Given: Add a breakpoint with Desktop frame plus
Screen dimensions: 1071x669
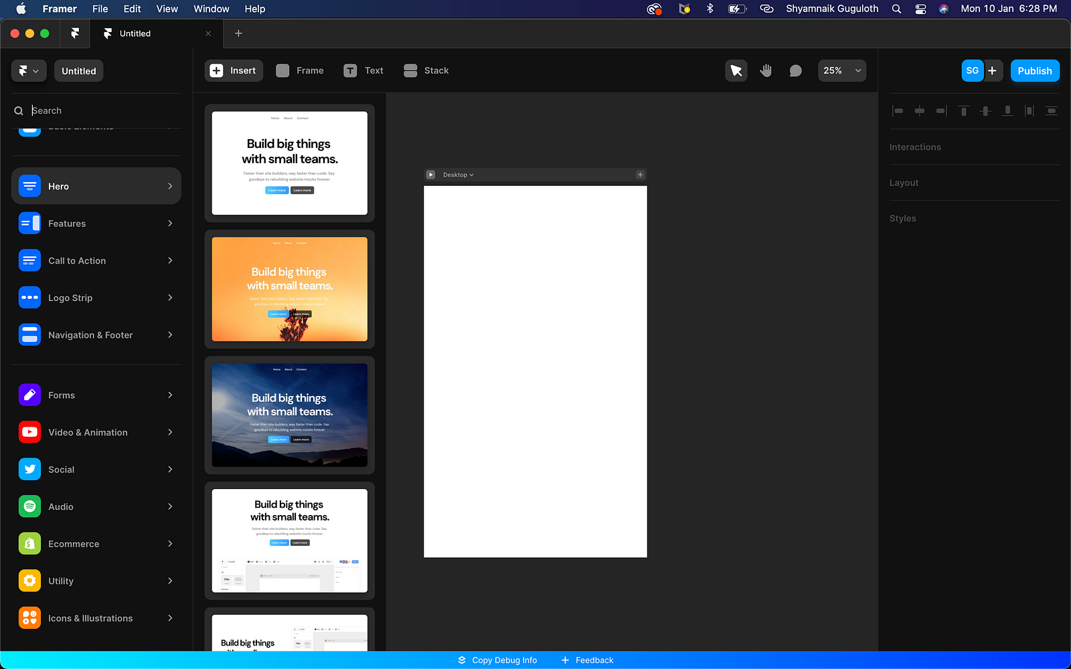Looking at the screenshot, I should coord(640,175).
